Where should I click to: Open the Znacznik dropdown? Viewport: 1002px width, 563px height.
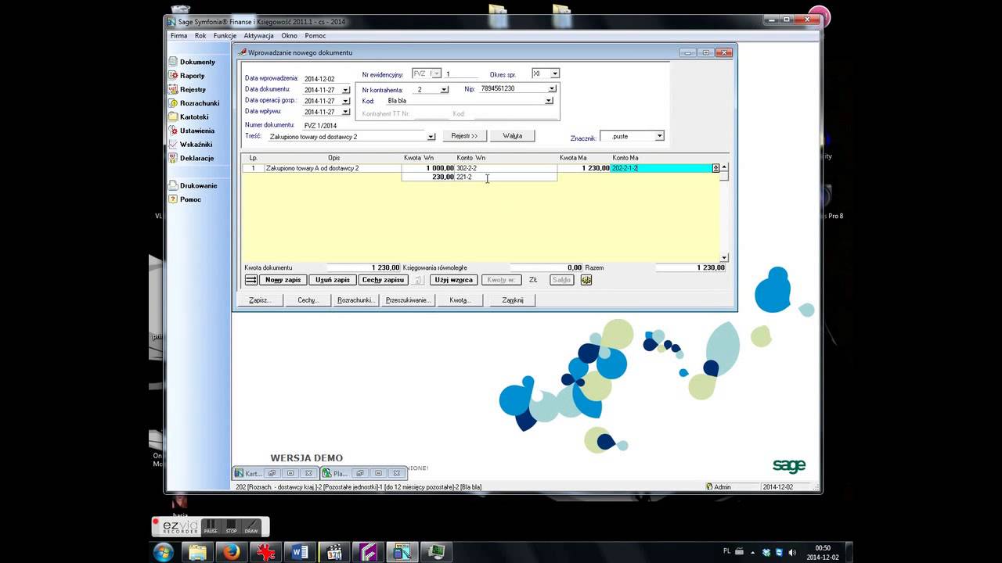click(x=659, y=136)
